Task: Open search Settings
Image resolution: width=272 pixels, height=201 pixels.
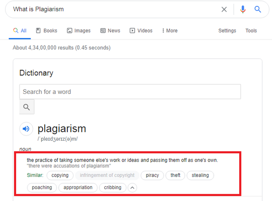Action: 227,31
